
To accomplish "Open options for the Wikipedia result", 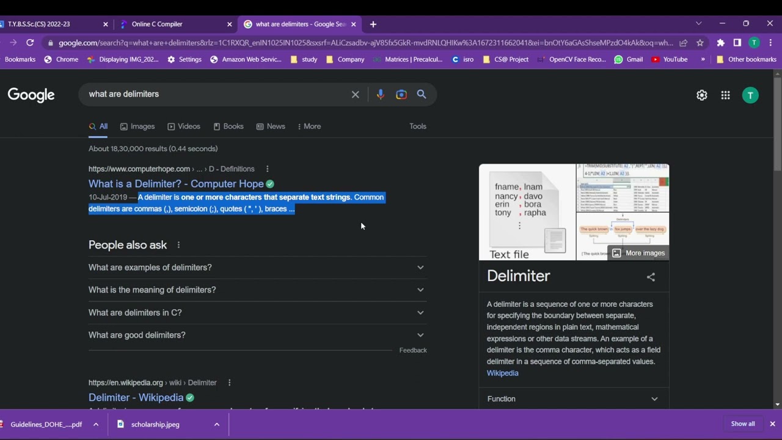I will tap(229, 383).
